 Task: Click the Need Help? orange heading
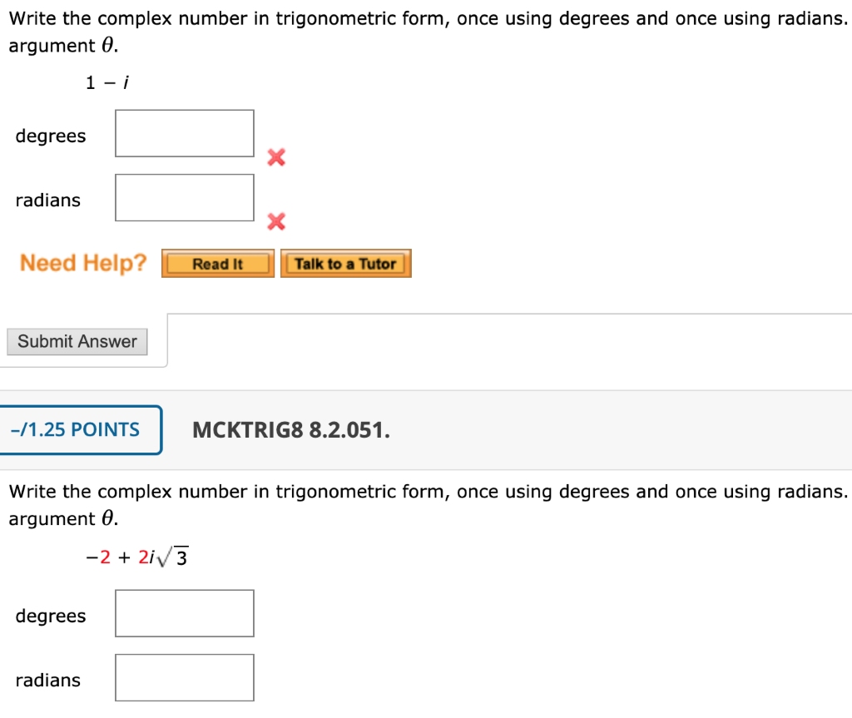(82, 262)
